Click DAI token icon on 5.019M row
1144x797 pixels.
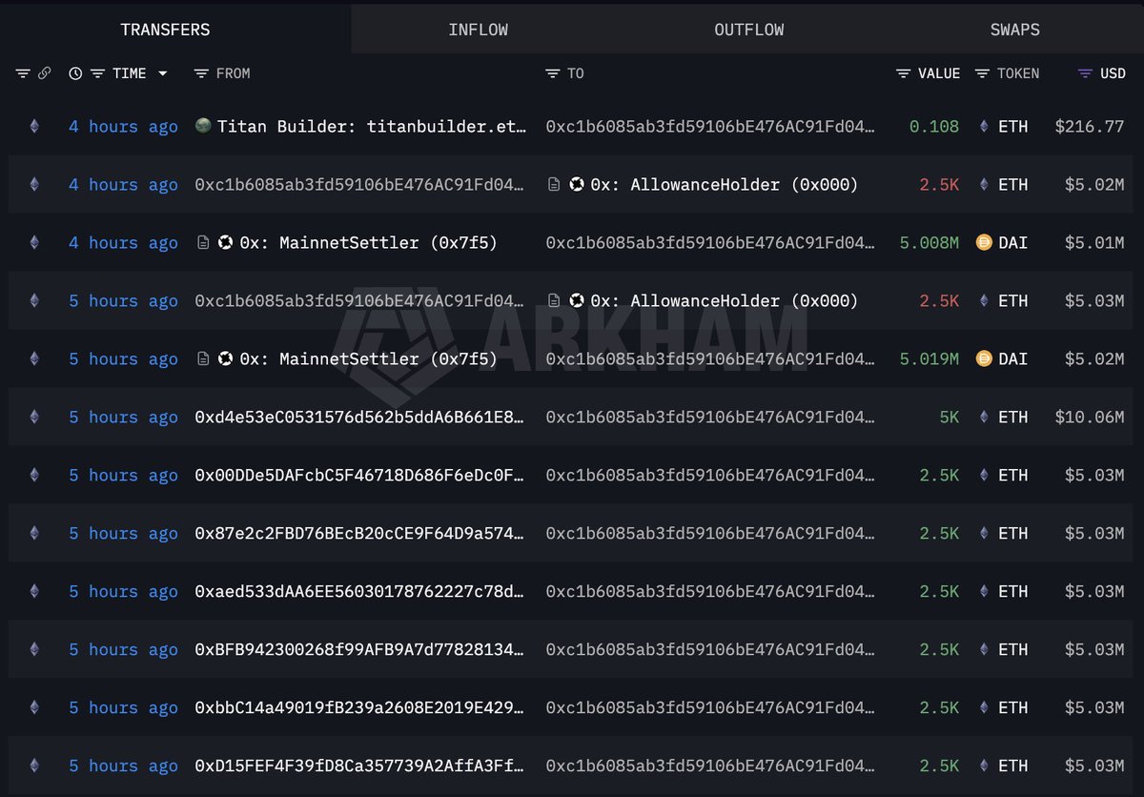point(985,358)
